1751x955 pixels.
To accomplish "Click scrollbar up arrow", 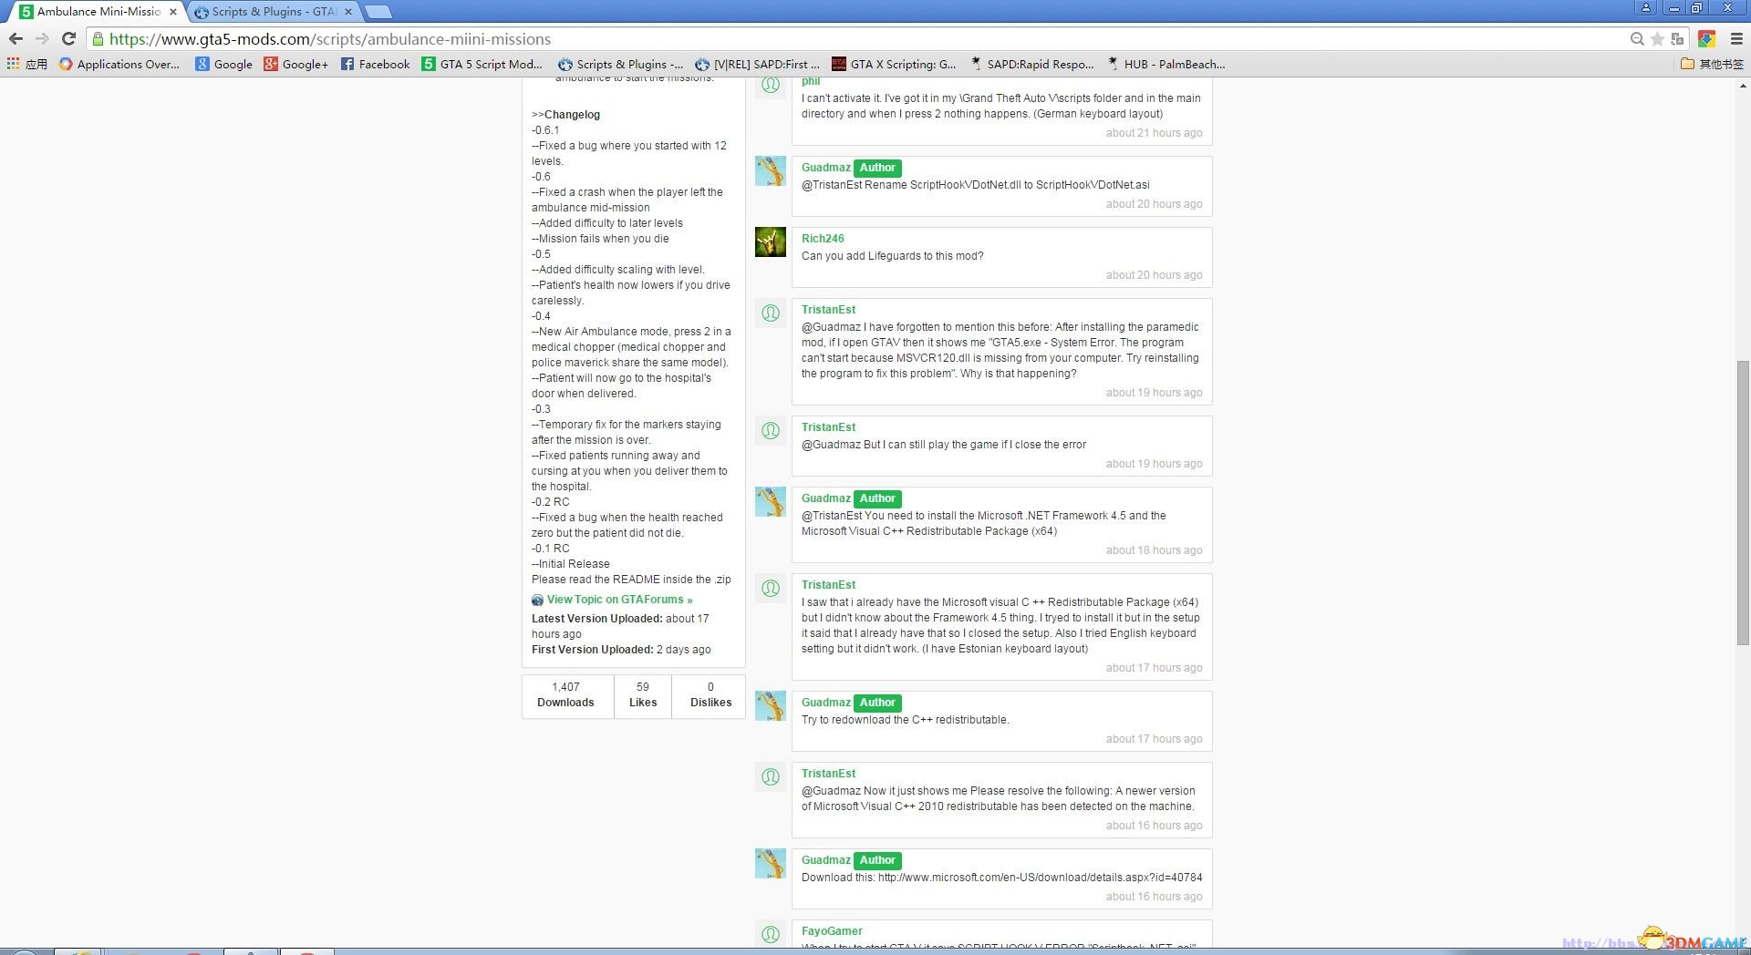I will pos(1743,86).
